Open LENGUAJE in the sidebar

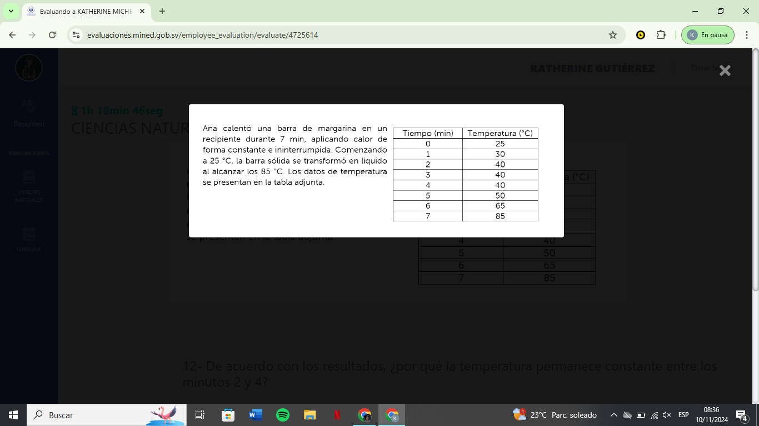point(29,240)
